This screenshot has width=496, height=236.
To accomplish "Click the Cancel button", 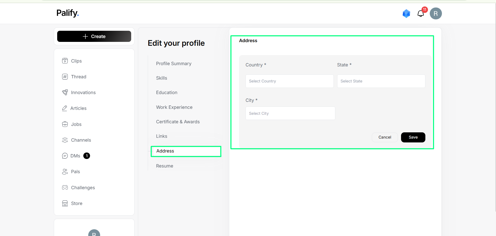I will coord(385,137).
